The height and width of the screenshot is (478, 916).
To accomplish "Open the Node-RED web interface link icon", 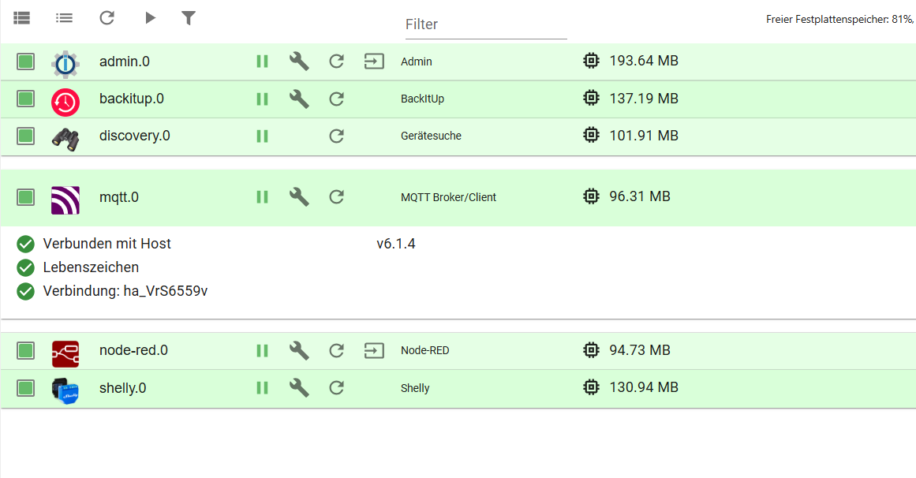I will click(374, 350).
